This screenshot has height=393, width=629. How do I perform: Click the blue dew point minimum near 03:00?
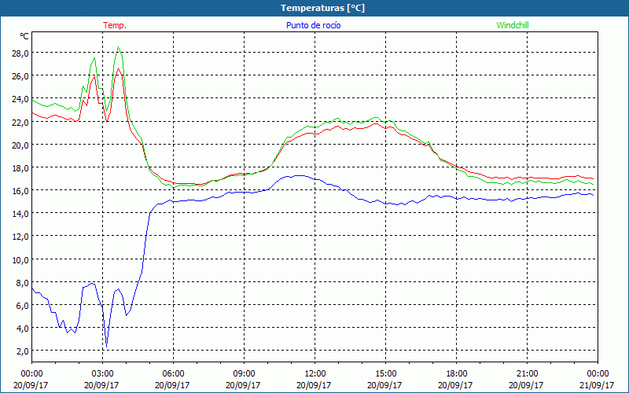(106, 347)
